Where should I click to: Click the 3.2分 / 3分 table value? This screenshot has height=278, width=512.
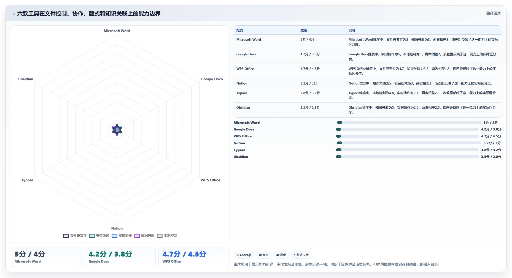coord(309,83)
